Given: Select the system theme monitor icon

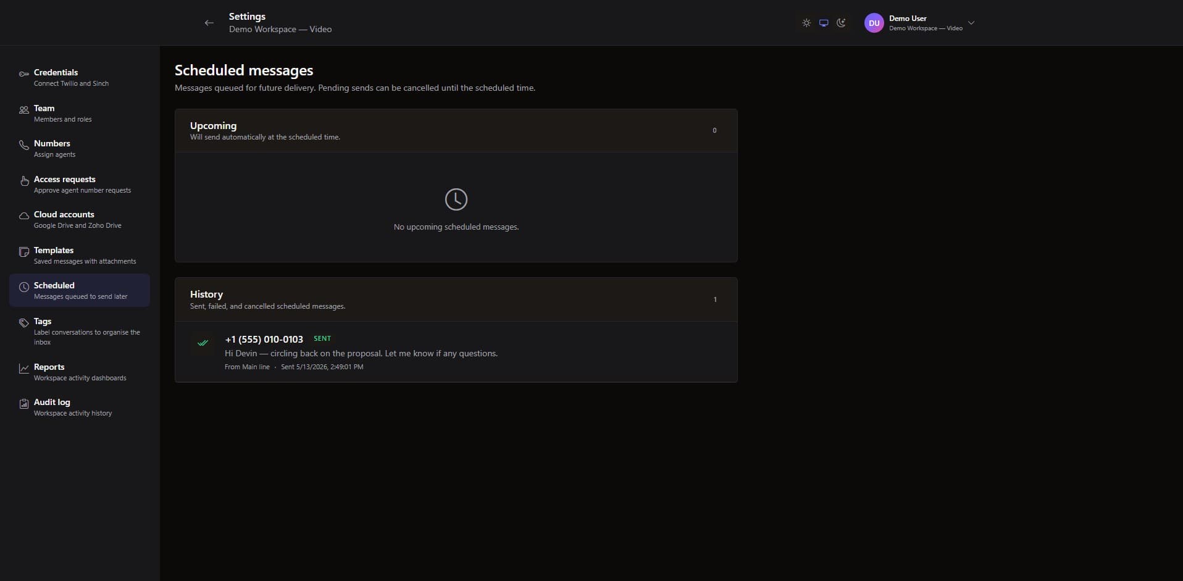Looking at the screenshot, I should click(x=824, y=23).
